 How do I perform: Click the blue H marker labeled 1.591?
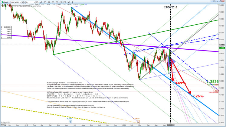coord(71,122)
